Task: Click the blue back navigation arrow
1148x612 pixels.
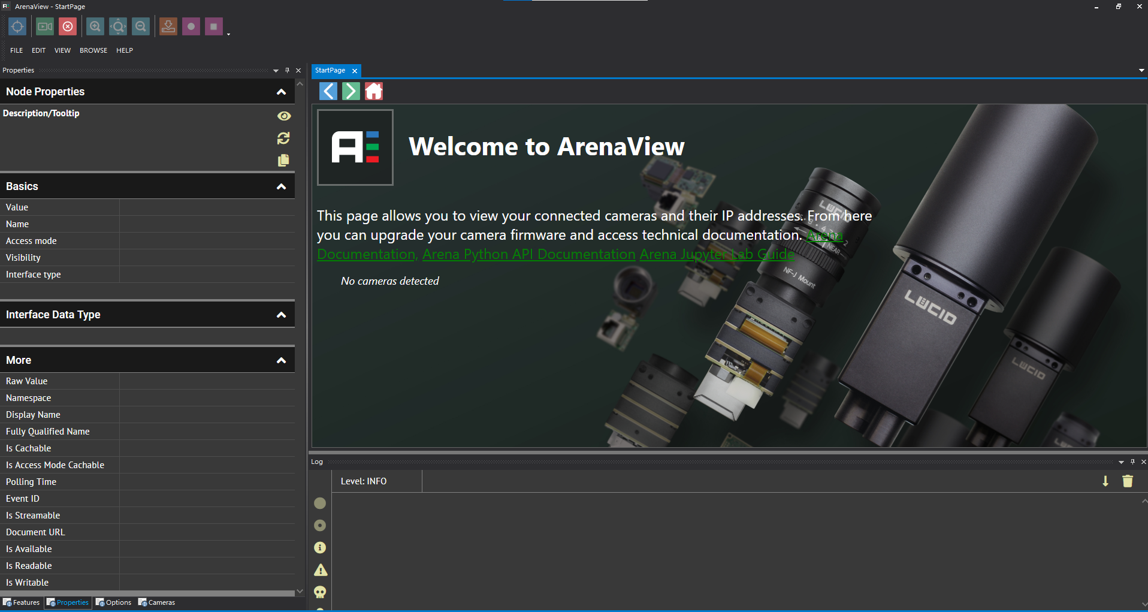Action: [328, 91]
